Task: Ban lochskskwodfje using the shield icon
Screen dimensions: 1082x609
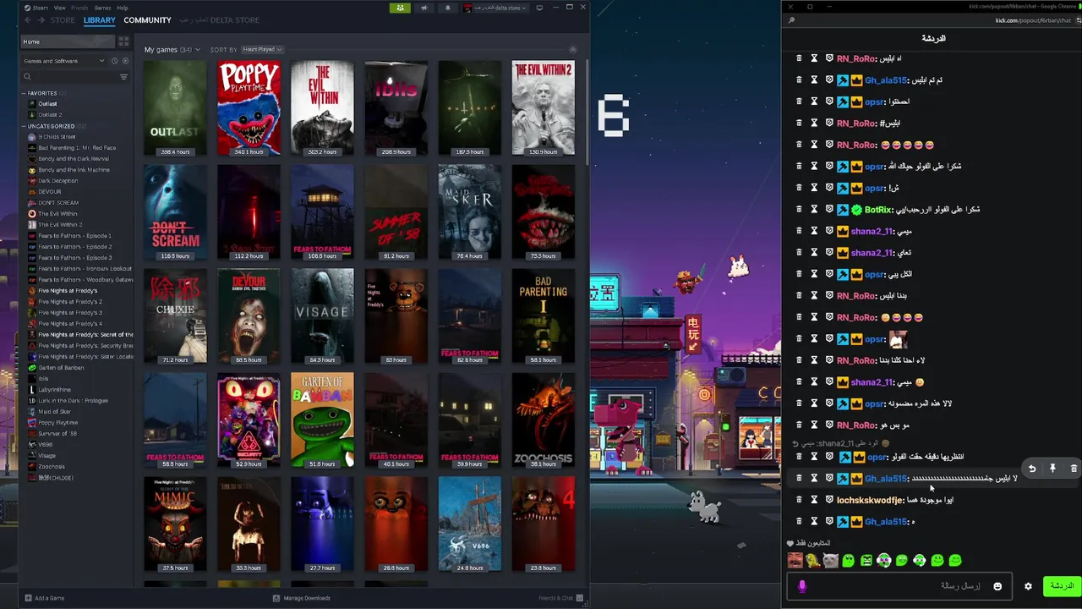Action: click(829, 500)
